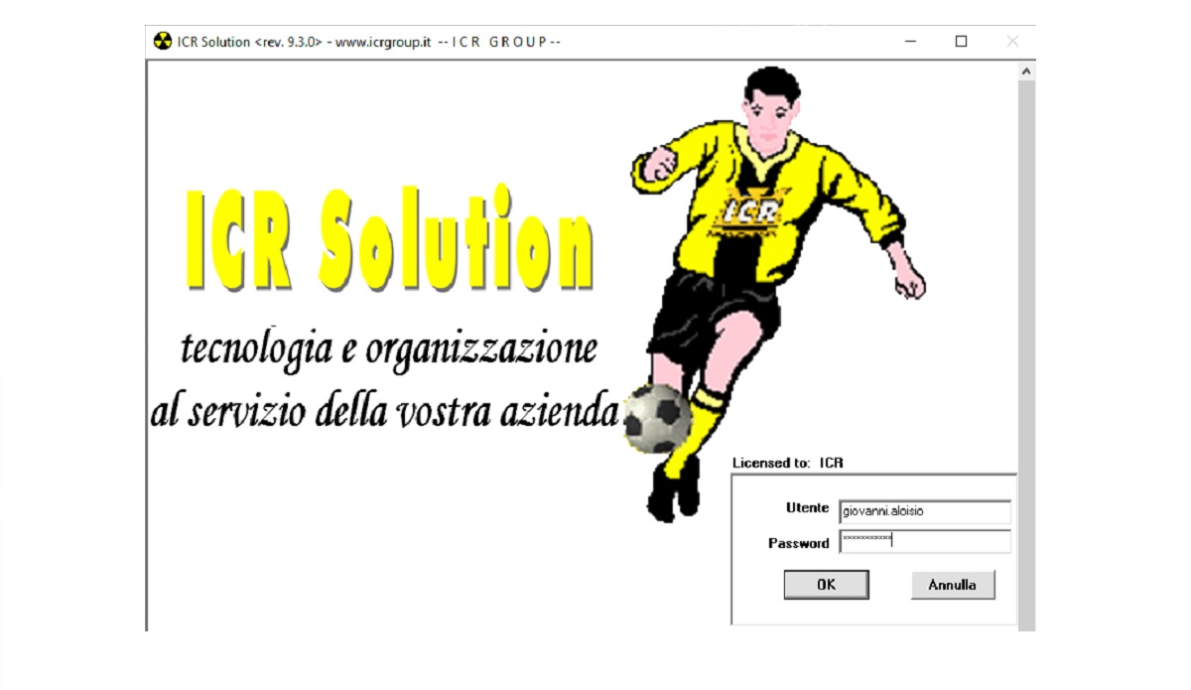1191x690 pixels.
Task: Click the OK button to log in
Action: pos(826,585)
